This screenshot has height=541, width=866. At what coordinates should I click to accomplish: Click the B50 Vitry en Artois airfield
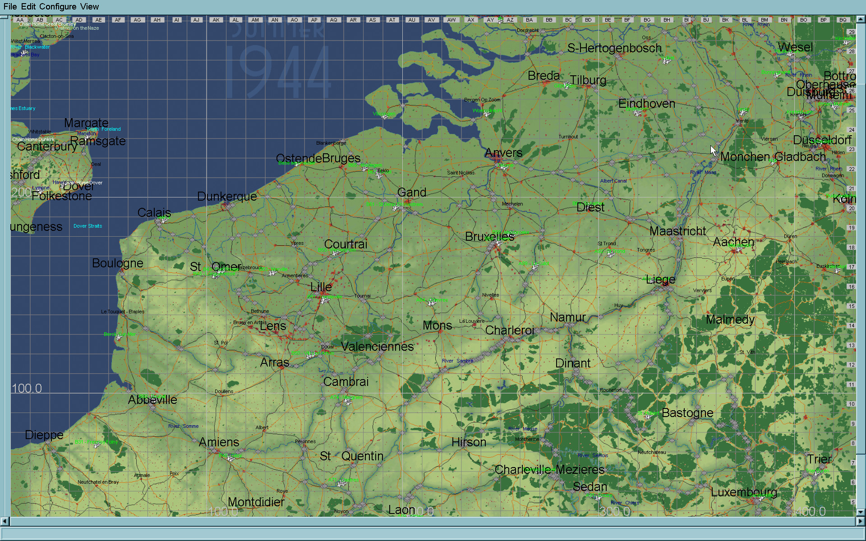coord(310,356)
